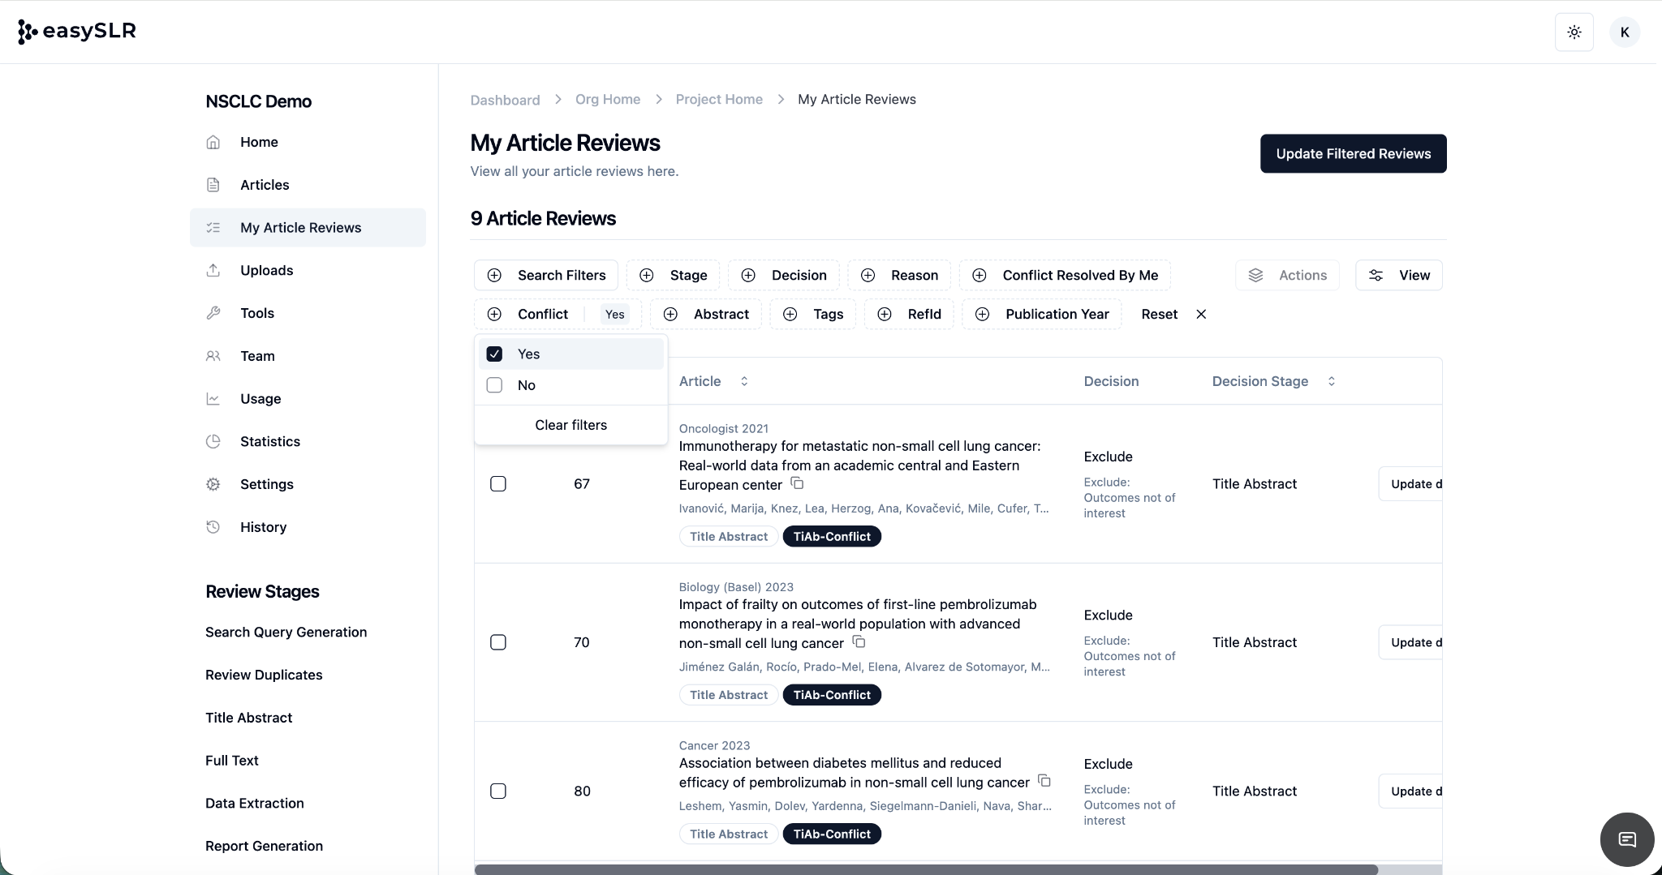Click the X icon beside Reset

tap(1201, 315)
